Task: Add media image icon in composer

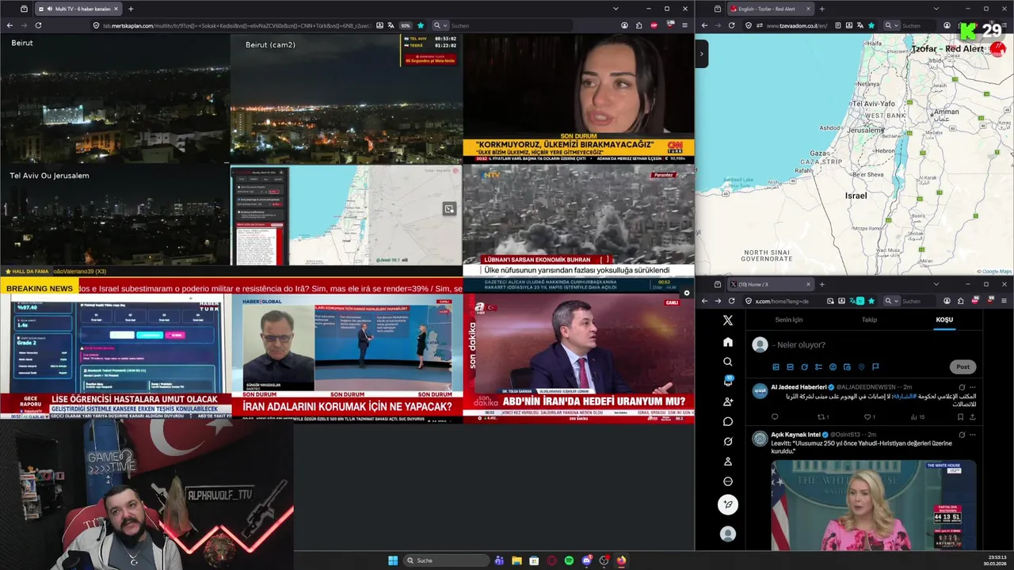Action: 776,367
